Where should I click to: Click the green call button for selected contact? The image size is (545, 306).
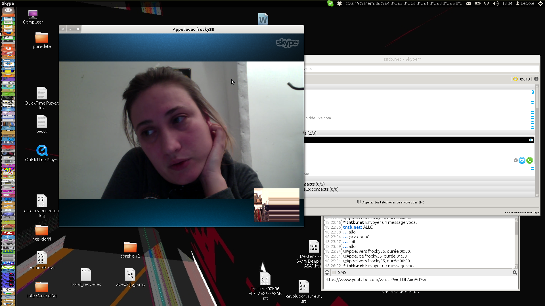click(x=529, y=160)
